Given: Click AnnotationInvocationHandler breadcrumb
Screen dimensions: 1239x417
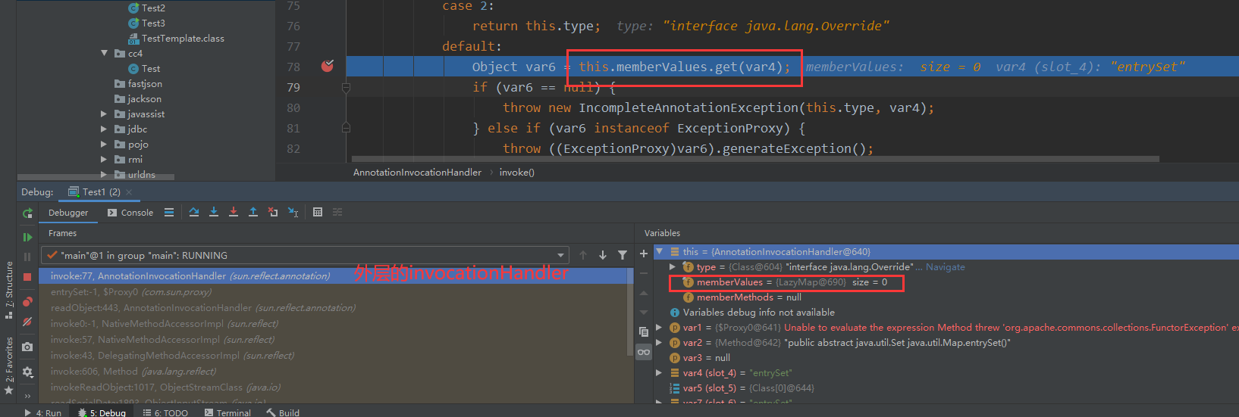Looking at the screenshot, I should (417, 173).
